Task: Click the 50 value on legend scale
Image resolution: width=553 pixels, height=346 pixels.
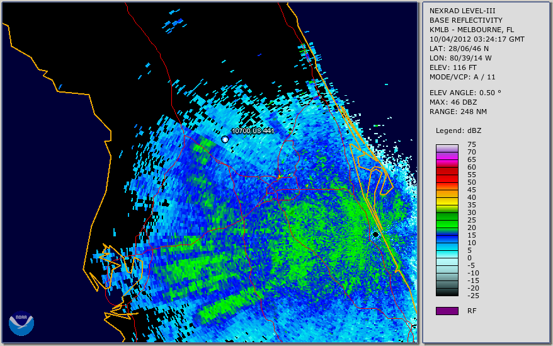Action: coord(472,182)
